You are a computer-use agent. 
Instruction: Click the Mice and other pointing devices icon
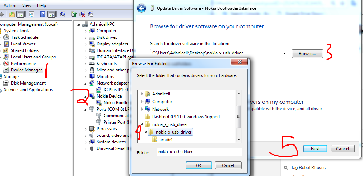(x=92, y=70)
